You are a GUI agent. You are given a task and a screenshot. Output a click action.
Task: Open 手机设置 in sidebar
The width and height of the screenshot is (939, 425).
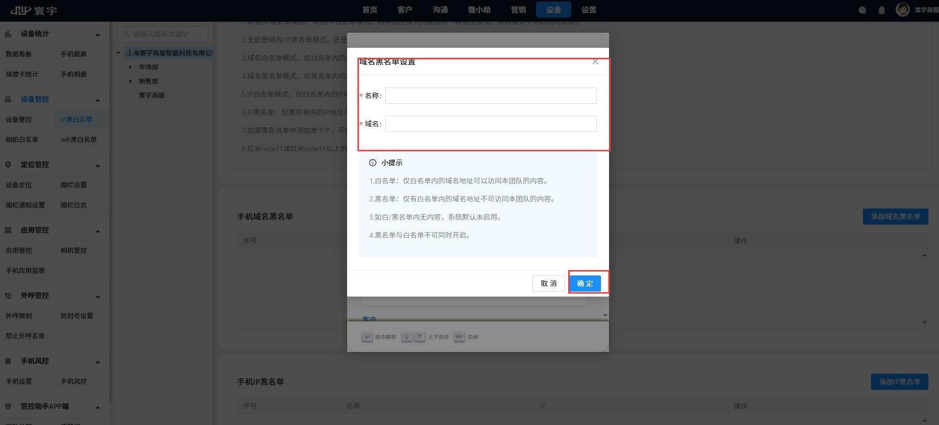click(x=19, y=381)
